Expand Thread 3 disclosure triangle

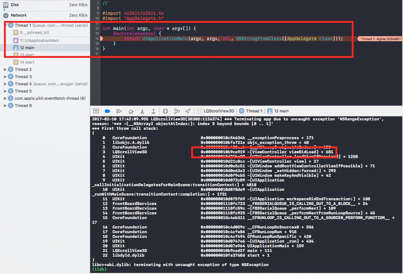click(5, 77)
